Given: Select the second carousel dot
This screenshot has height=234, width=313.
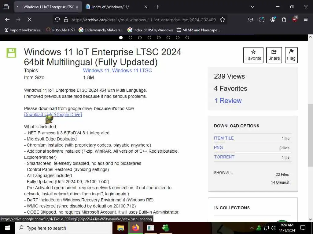Looking at the screenshot, I should point(130,37).
